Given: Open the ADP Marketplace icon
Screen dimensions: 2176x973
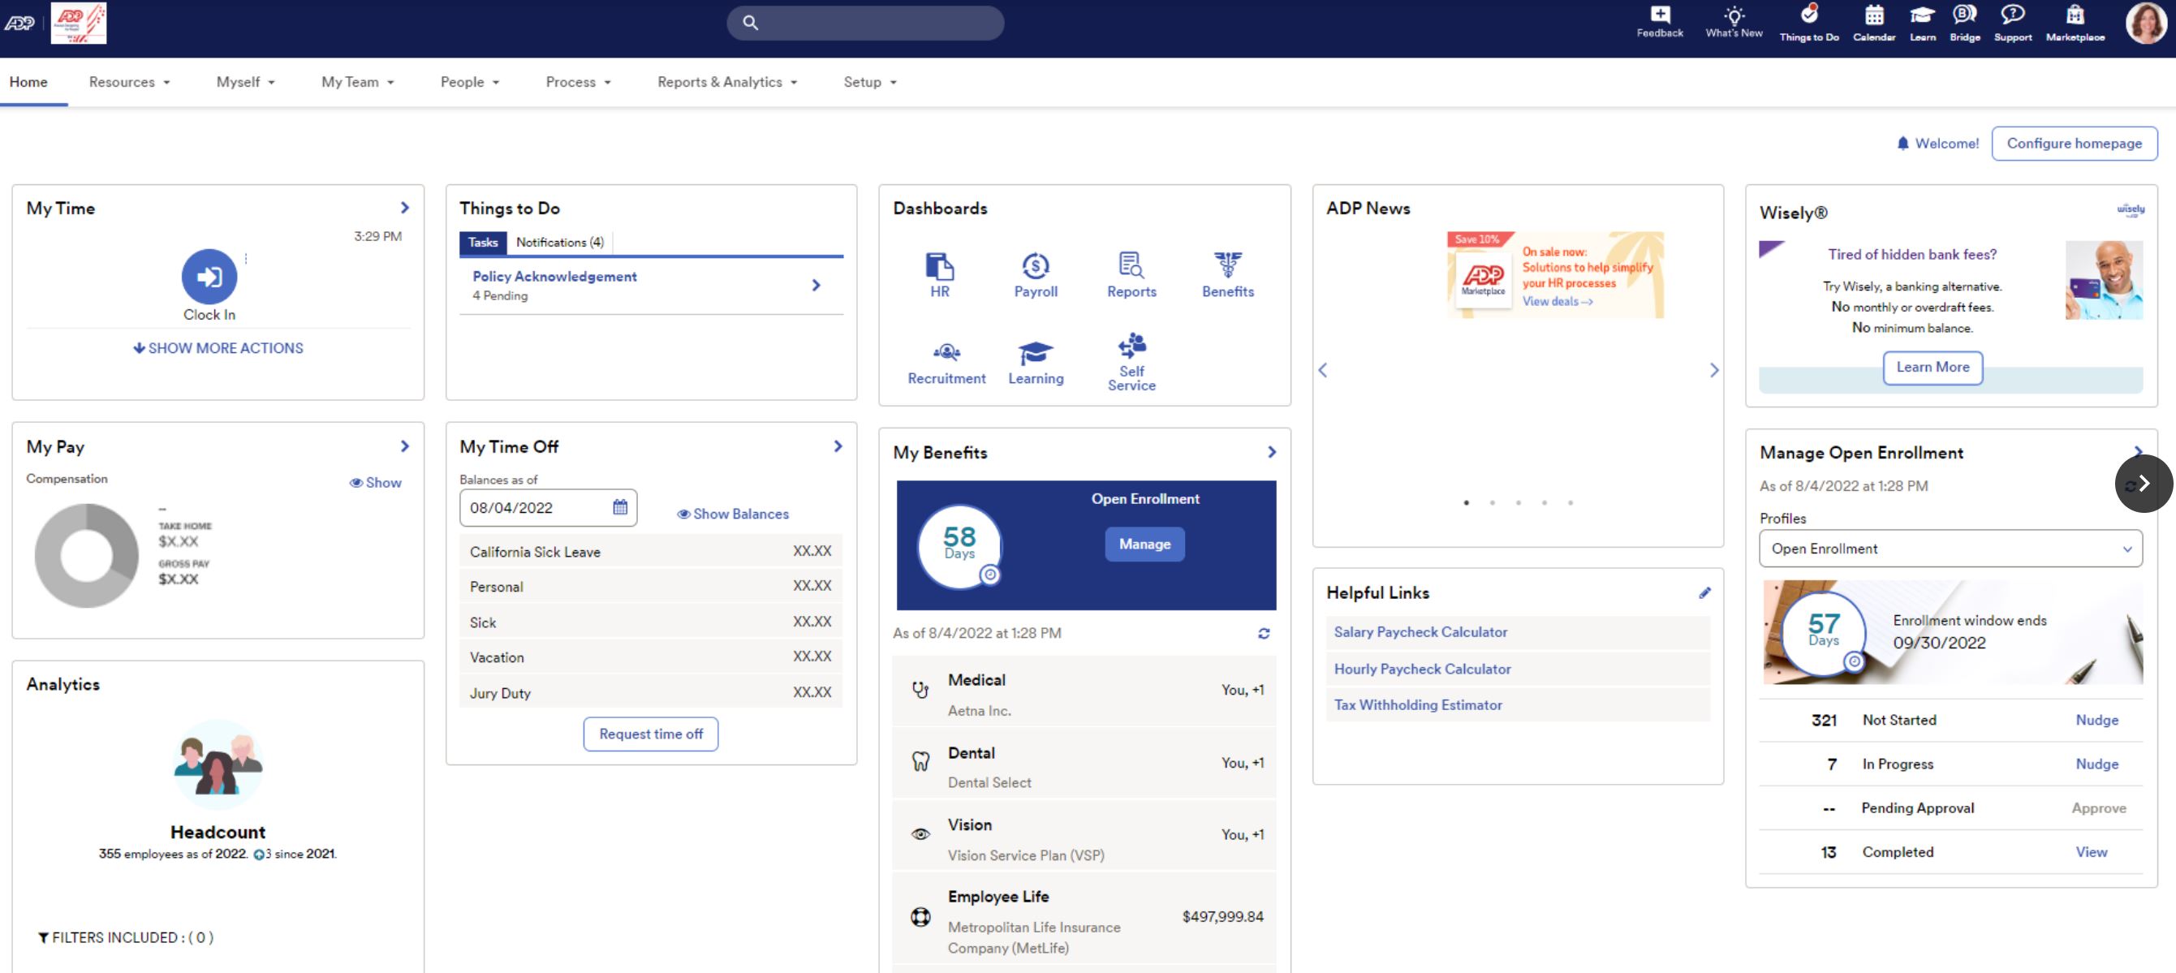Looking at the screenshot, I should 2075,23.
